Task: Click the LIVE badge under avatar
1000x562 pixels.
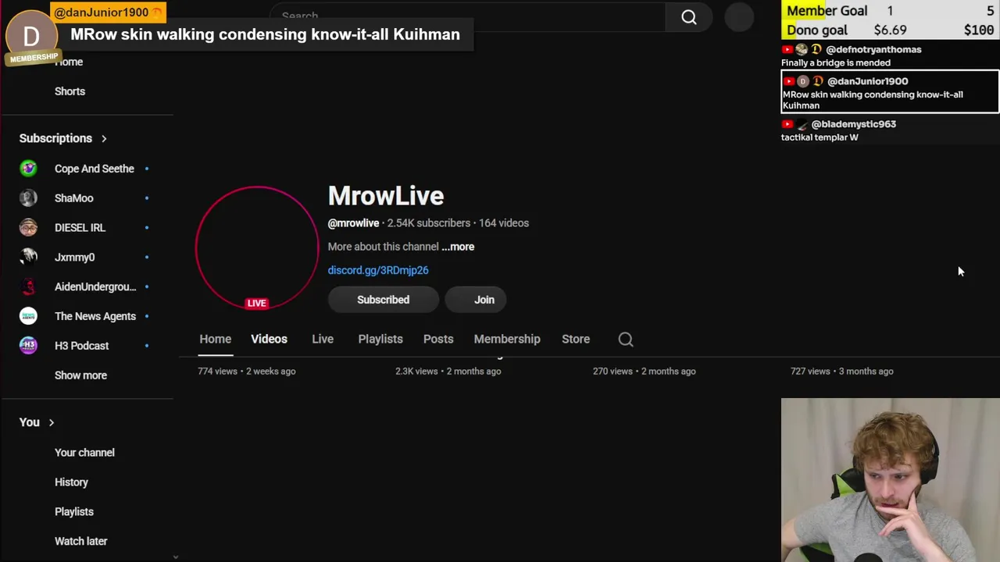Action: pos(257,303)
